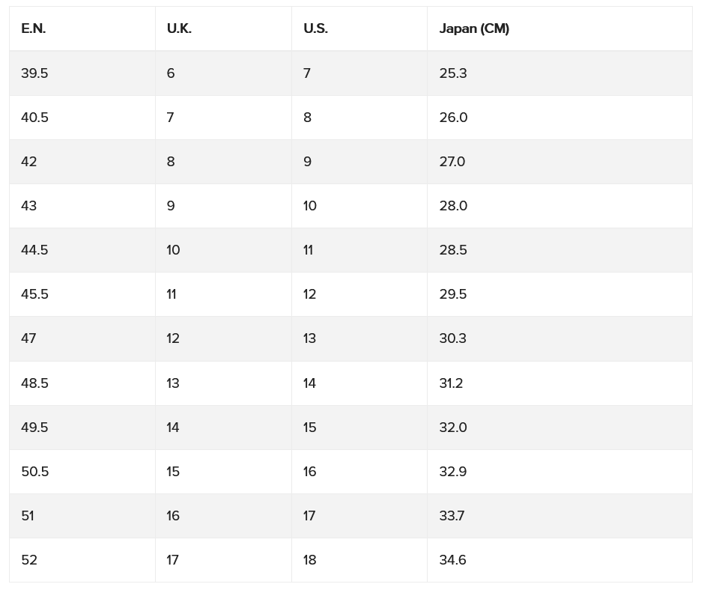This screenshot has width=701, height=590.
Task: Select E.N. size 44.5
Action: coord(82,250)
